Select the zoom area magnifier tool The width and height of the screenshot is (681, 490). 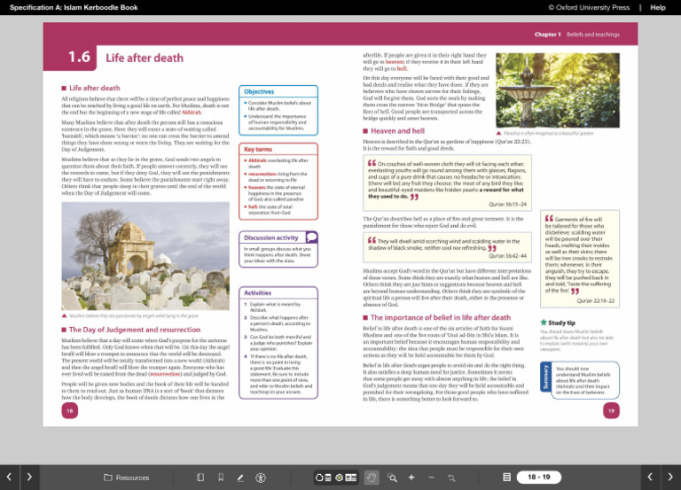392,478
